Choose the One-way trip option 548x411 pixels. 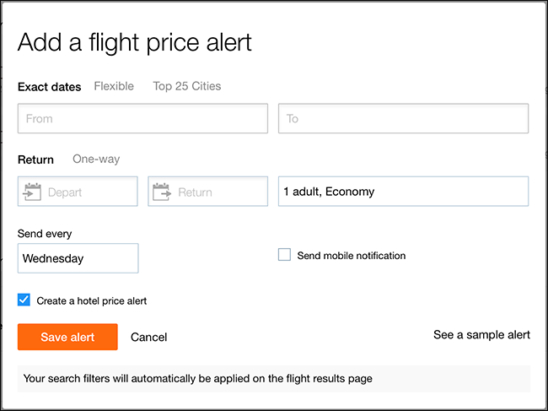click(96, 159)
